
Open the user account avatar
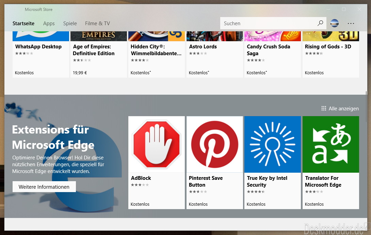click(x=334, y=23)
